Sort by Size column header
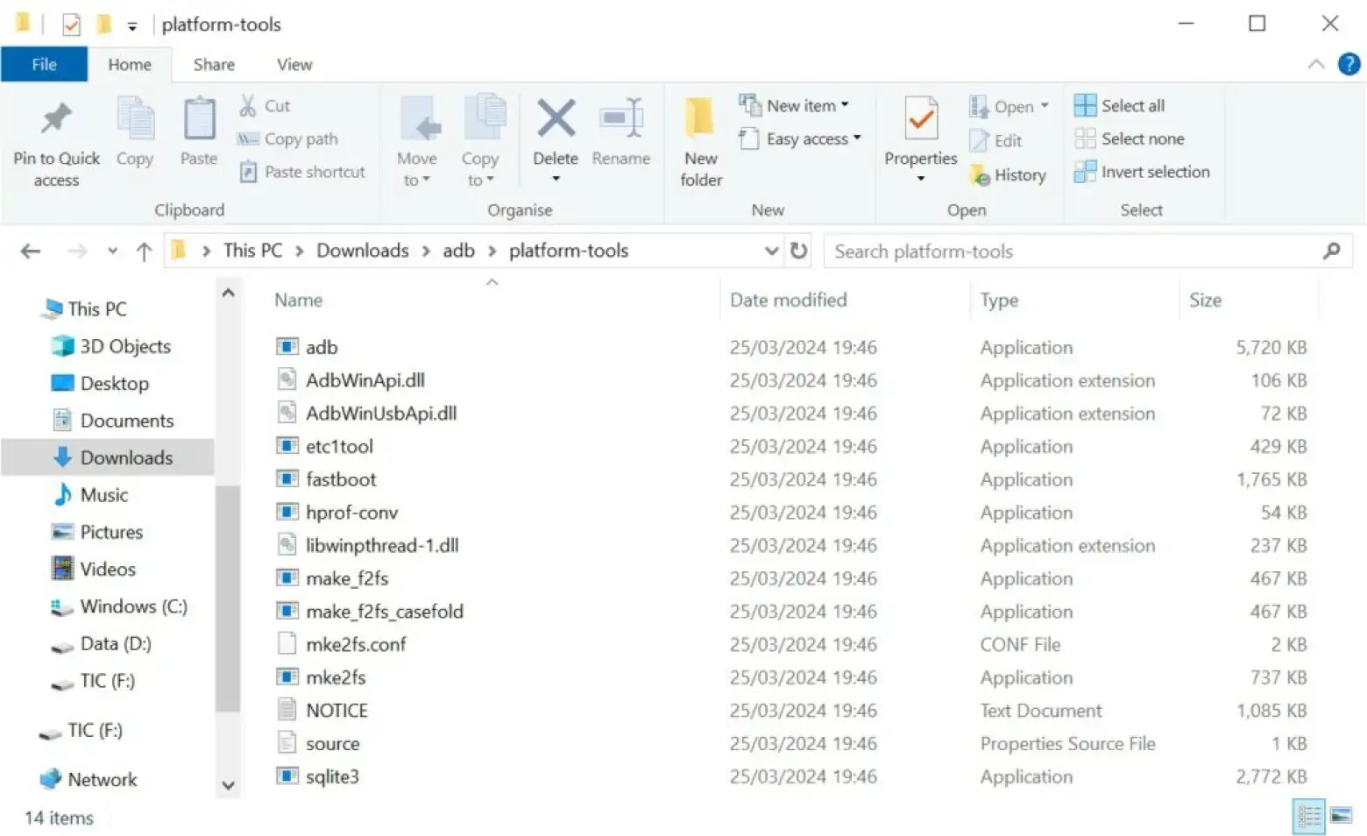 [1205, 301]
